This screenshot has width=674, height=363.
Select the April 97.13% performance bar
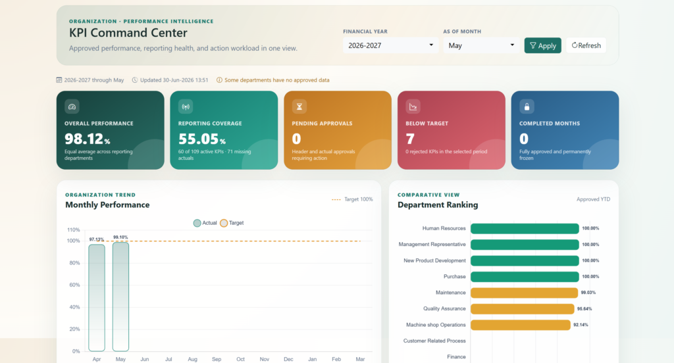click(x=97, y=298)
